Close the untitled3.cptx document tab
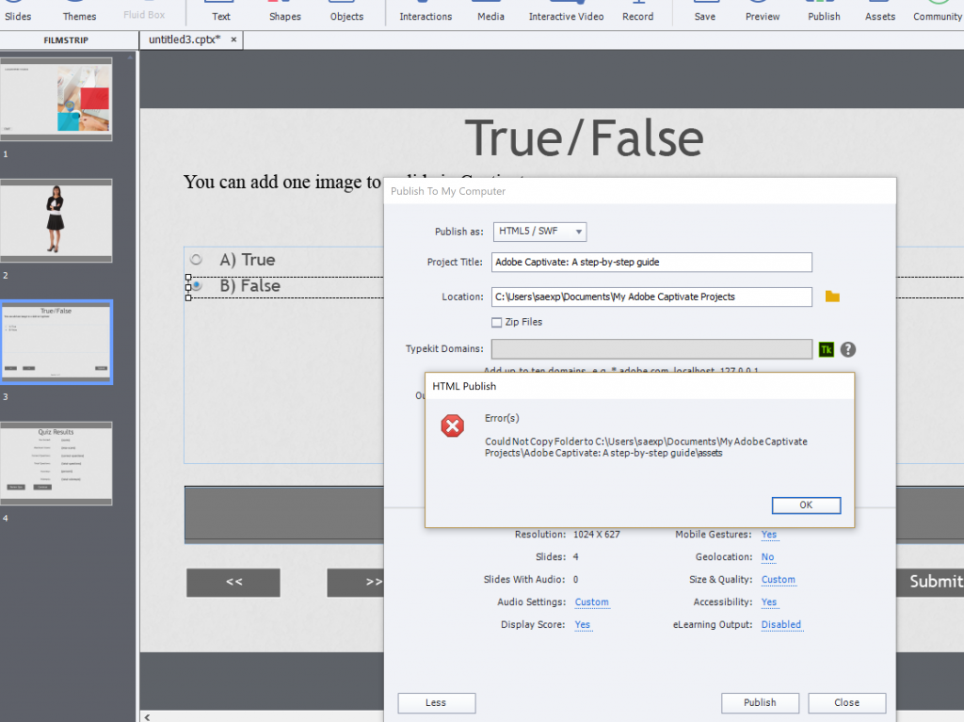 (x=233, y=40)
